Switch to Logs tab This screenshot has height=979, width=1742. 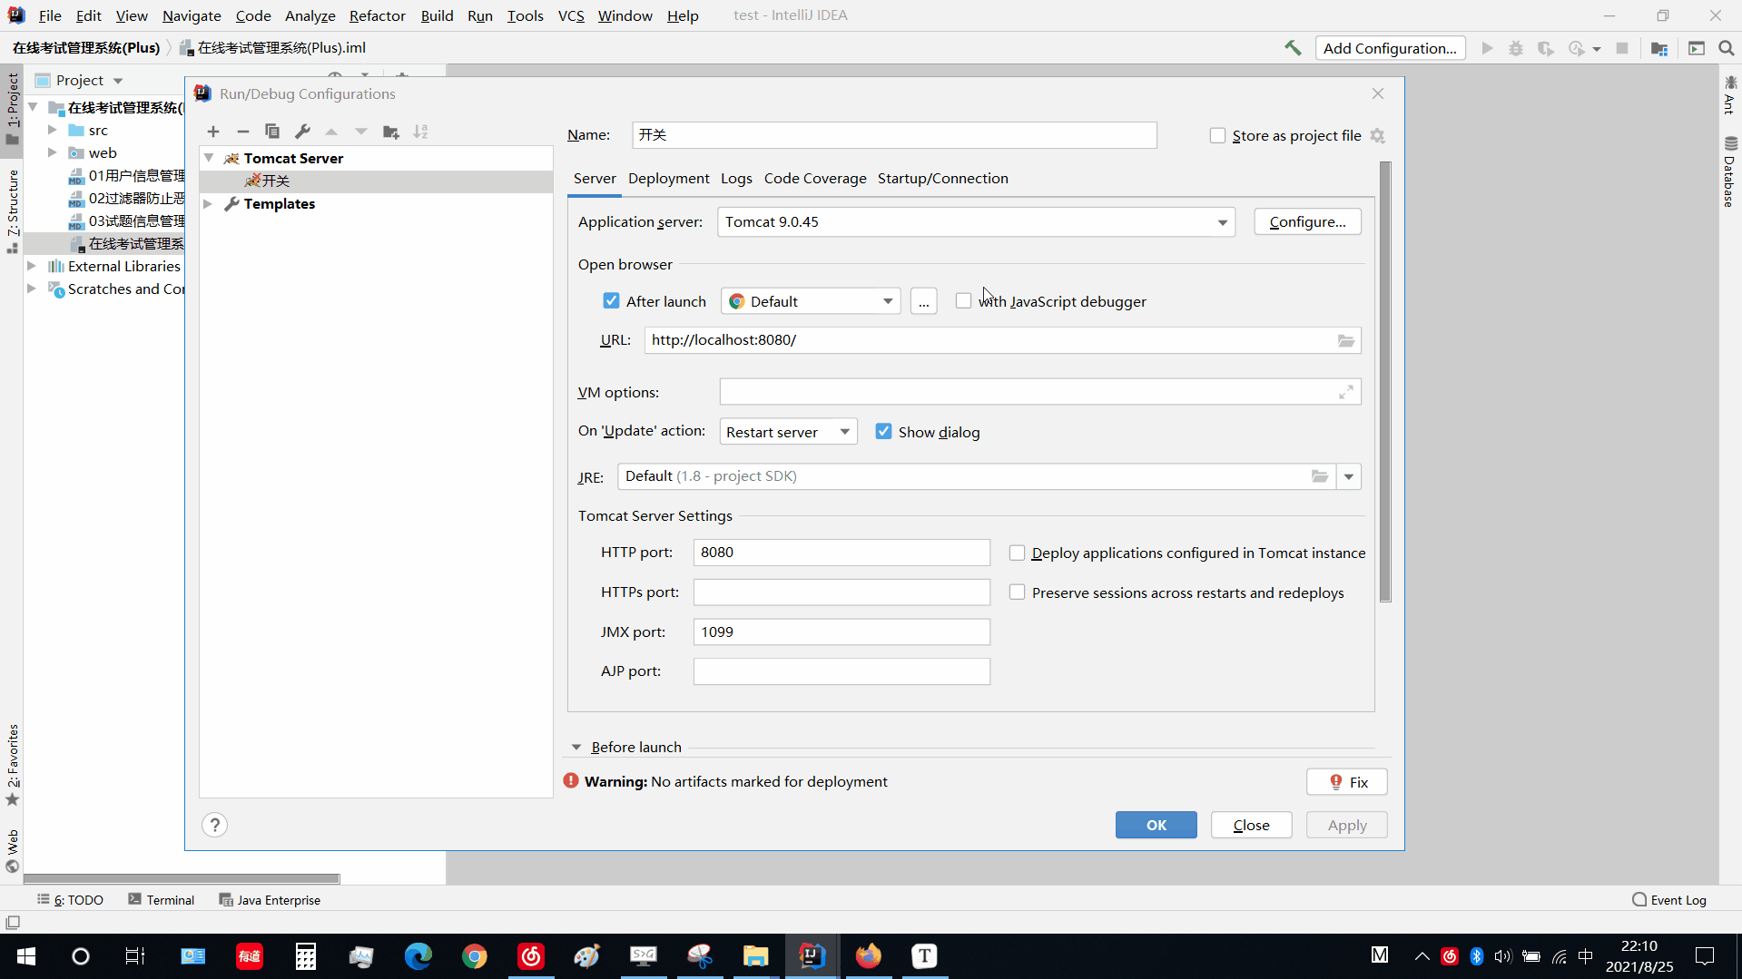[x=736, y=179]
